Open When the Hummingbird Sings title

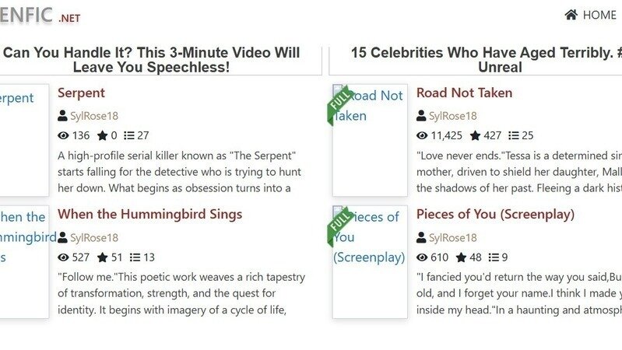click(149, 214)
